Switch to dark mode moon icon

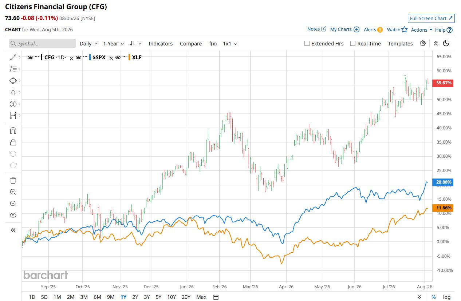pyautogui.click(x=446, y=43)
